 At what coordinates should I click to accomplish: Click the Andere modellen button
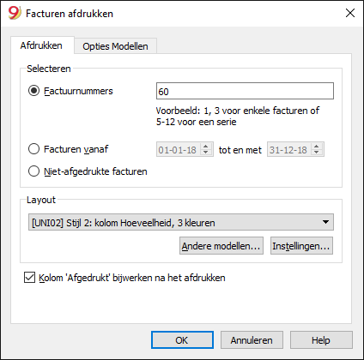(x=221, y=246)
